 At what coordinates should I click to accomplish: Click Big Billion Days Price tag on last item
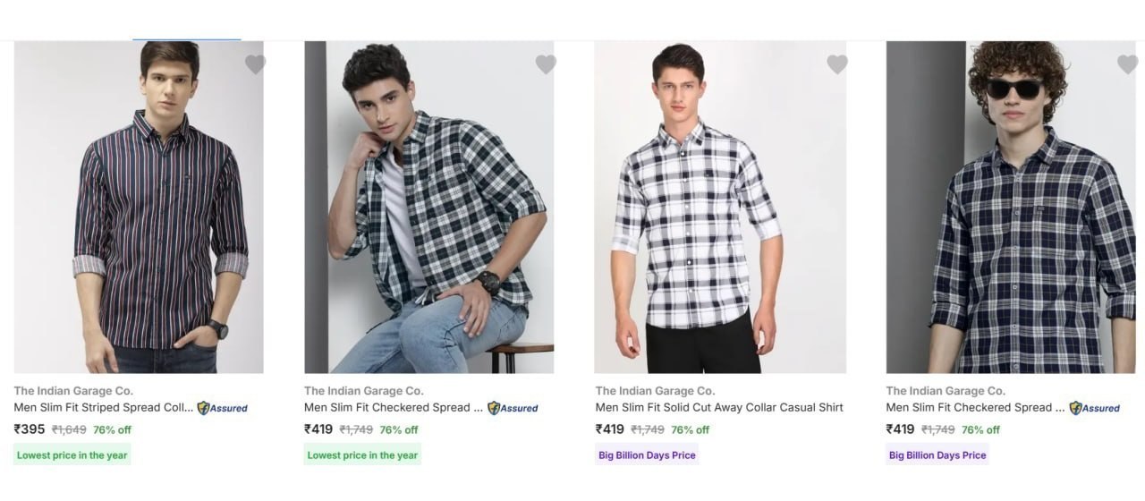(x=937, y=455)
